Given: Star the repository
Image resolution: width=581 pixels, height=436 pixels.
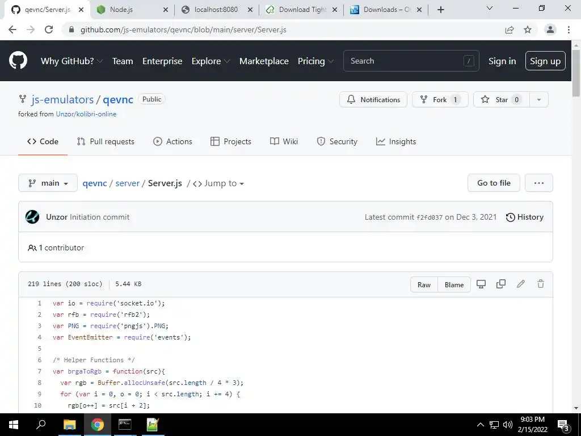Looking at the screenshot, I should (x=502, y=99).
